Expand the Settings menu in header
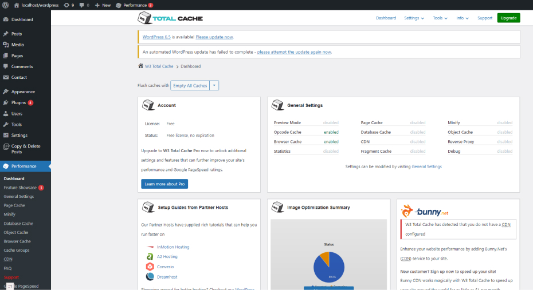This screenshot has height=290, width=533. click(x=414, y=18)
